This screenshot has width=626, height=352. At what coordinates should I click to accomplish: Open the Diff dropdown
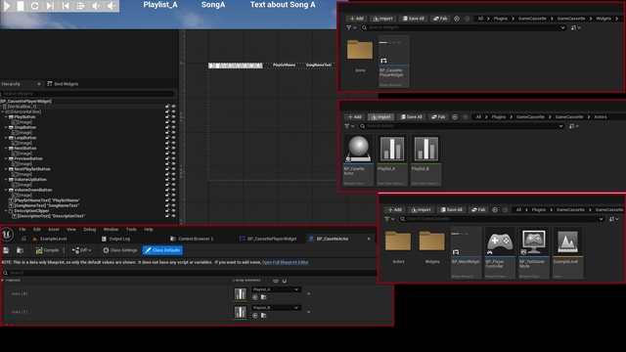82,250
